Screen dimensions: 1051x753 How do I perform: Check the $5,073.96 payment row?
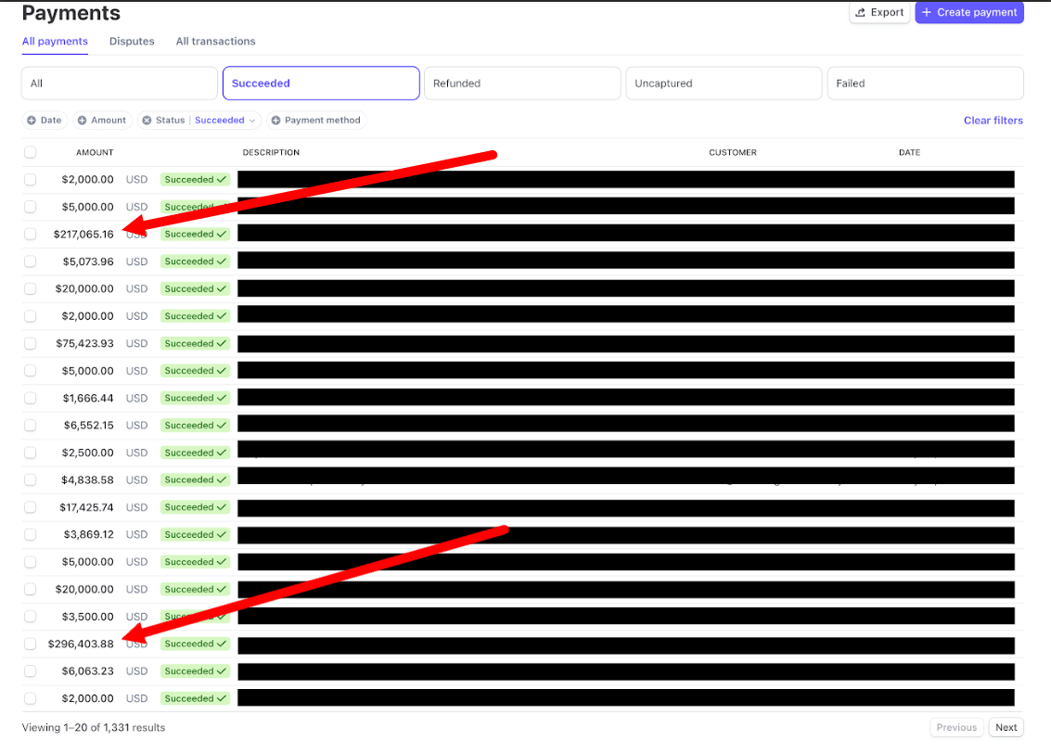(x=31, y=262)
